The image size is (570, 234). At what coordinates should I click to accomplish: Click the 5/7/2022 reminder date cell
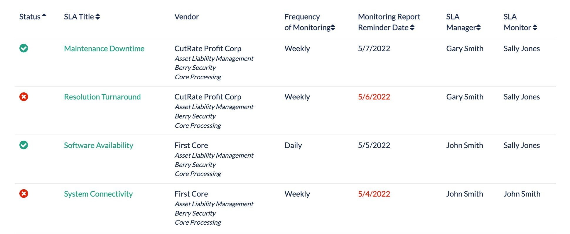tap(374, 49)
